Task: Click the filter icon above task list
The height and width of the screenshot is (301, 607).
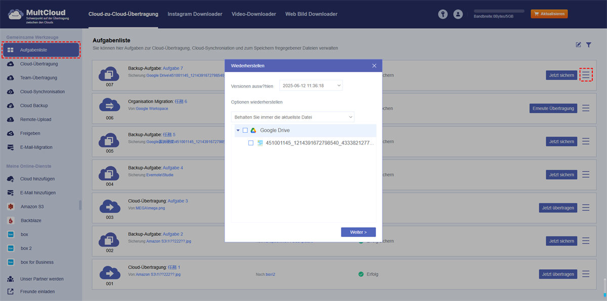Action: 589,45
